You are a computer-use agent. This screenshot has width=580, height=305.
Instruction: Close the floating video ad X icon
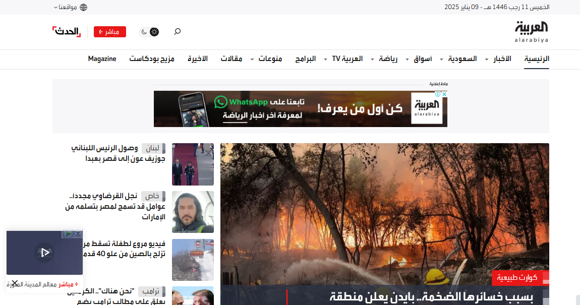78,234
